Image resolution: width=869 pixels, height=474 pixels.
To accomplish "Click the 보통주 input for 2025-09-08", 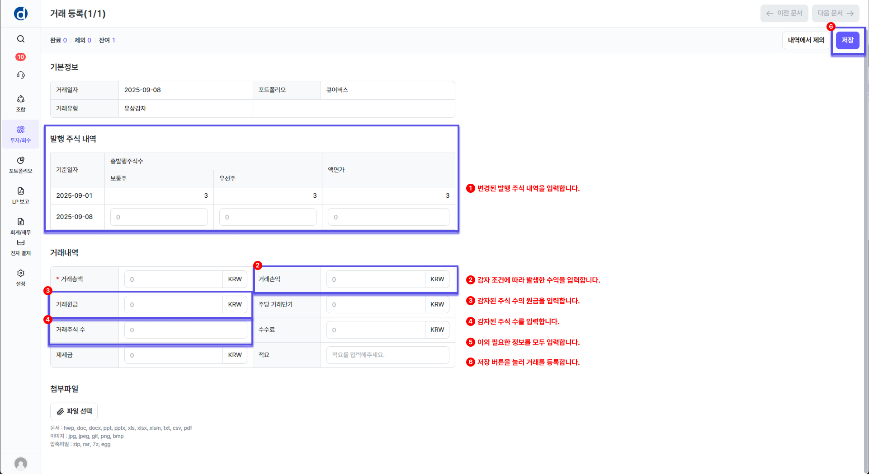I will click(x=159, y=217).
